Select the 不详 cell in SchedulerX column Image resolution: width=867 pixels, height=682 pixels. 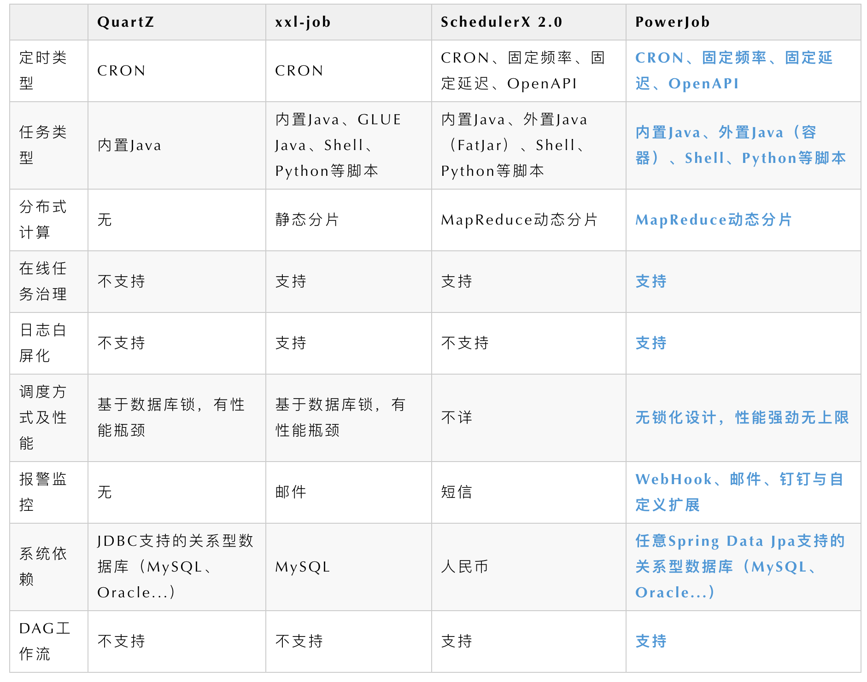tap(457, 417)
